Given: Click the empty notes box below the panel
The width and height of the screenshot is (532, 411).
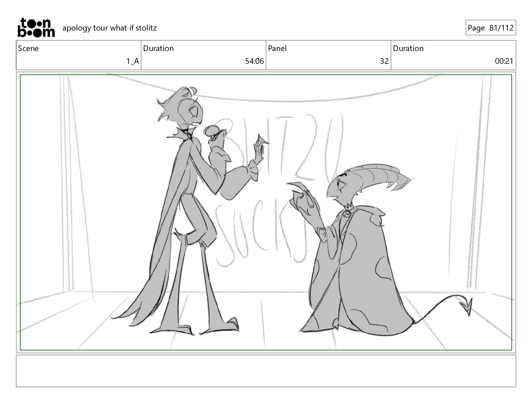Looking at the screenshot, I should pos(266,371).
